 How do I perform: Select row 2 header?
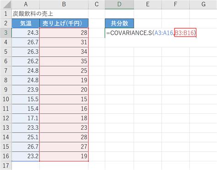coord(6,23)
